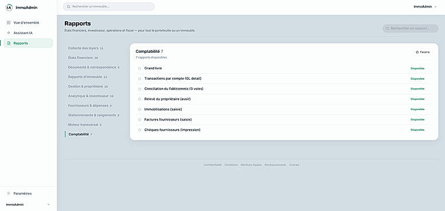Select the Gestion & propriétaire category
Screen dimensions: 445x211
88,86
